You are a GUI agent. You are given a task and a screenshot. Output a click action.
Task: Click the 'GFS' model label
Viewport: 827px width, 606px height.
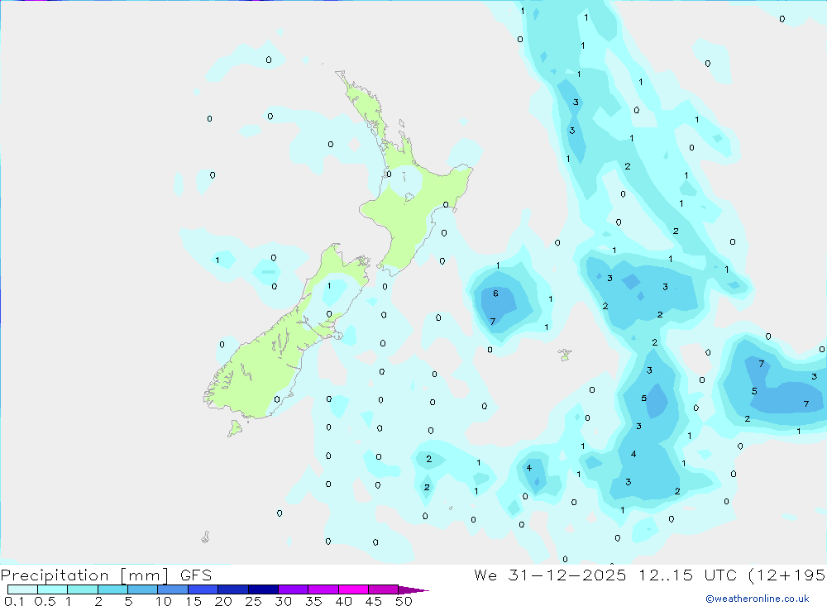tap(196, 575)
